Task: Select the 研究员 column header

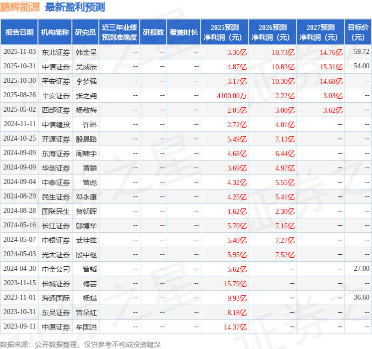Action: 85,32
